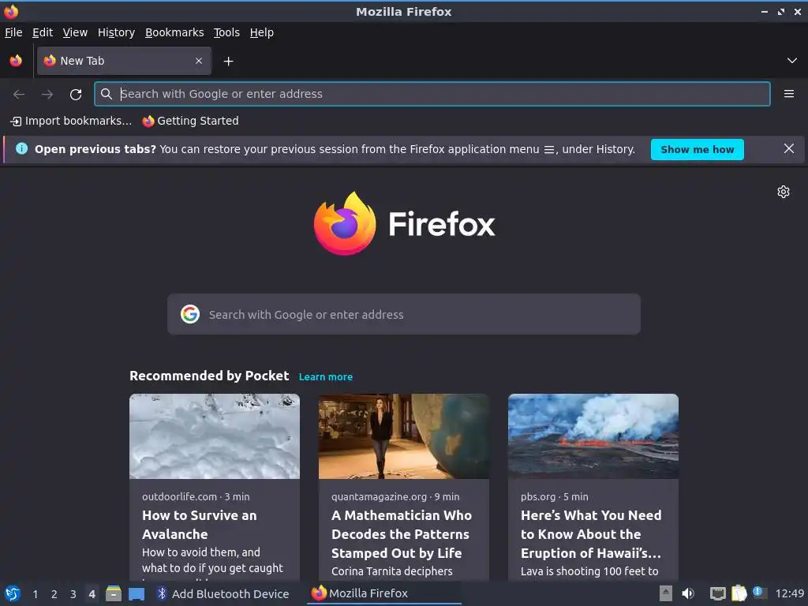Select Mozilla Firefox taskbar entry

pyautogui.click(x=384, y=593)
